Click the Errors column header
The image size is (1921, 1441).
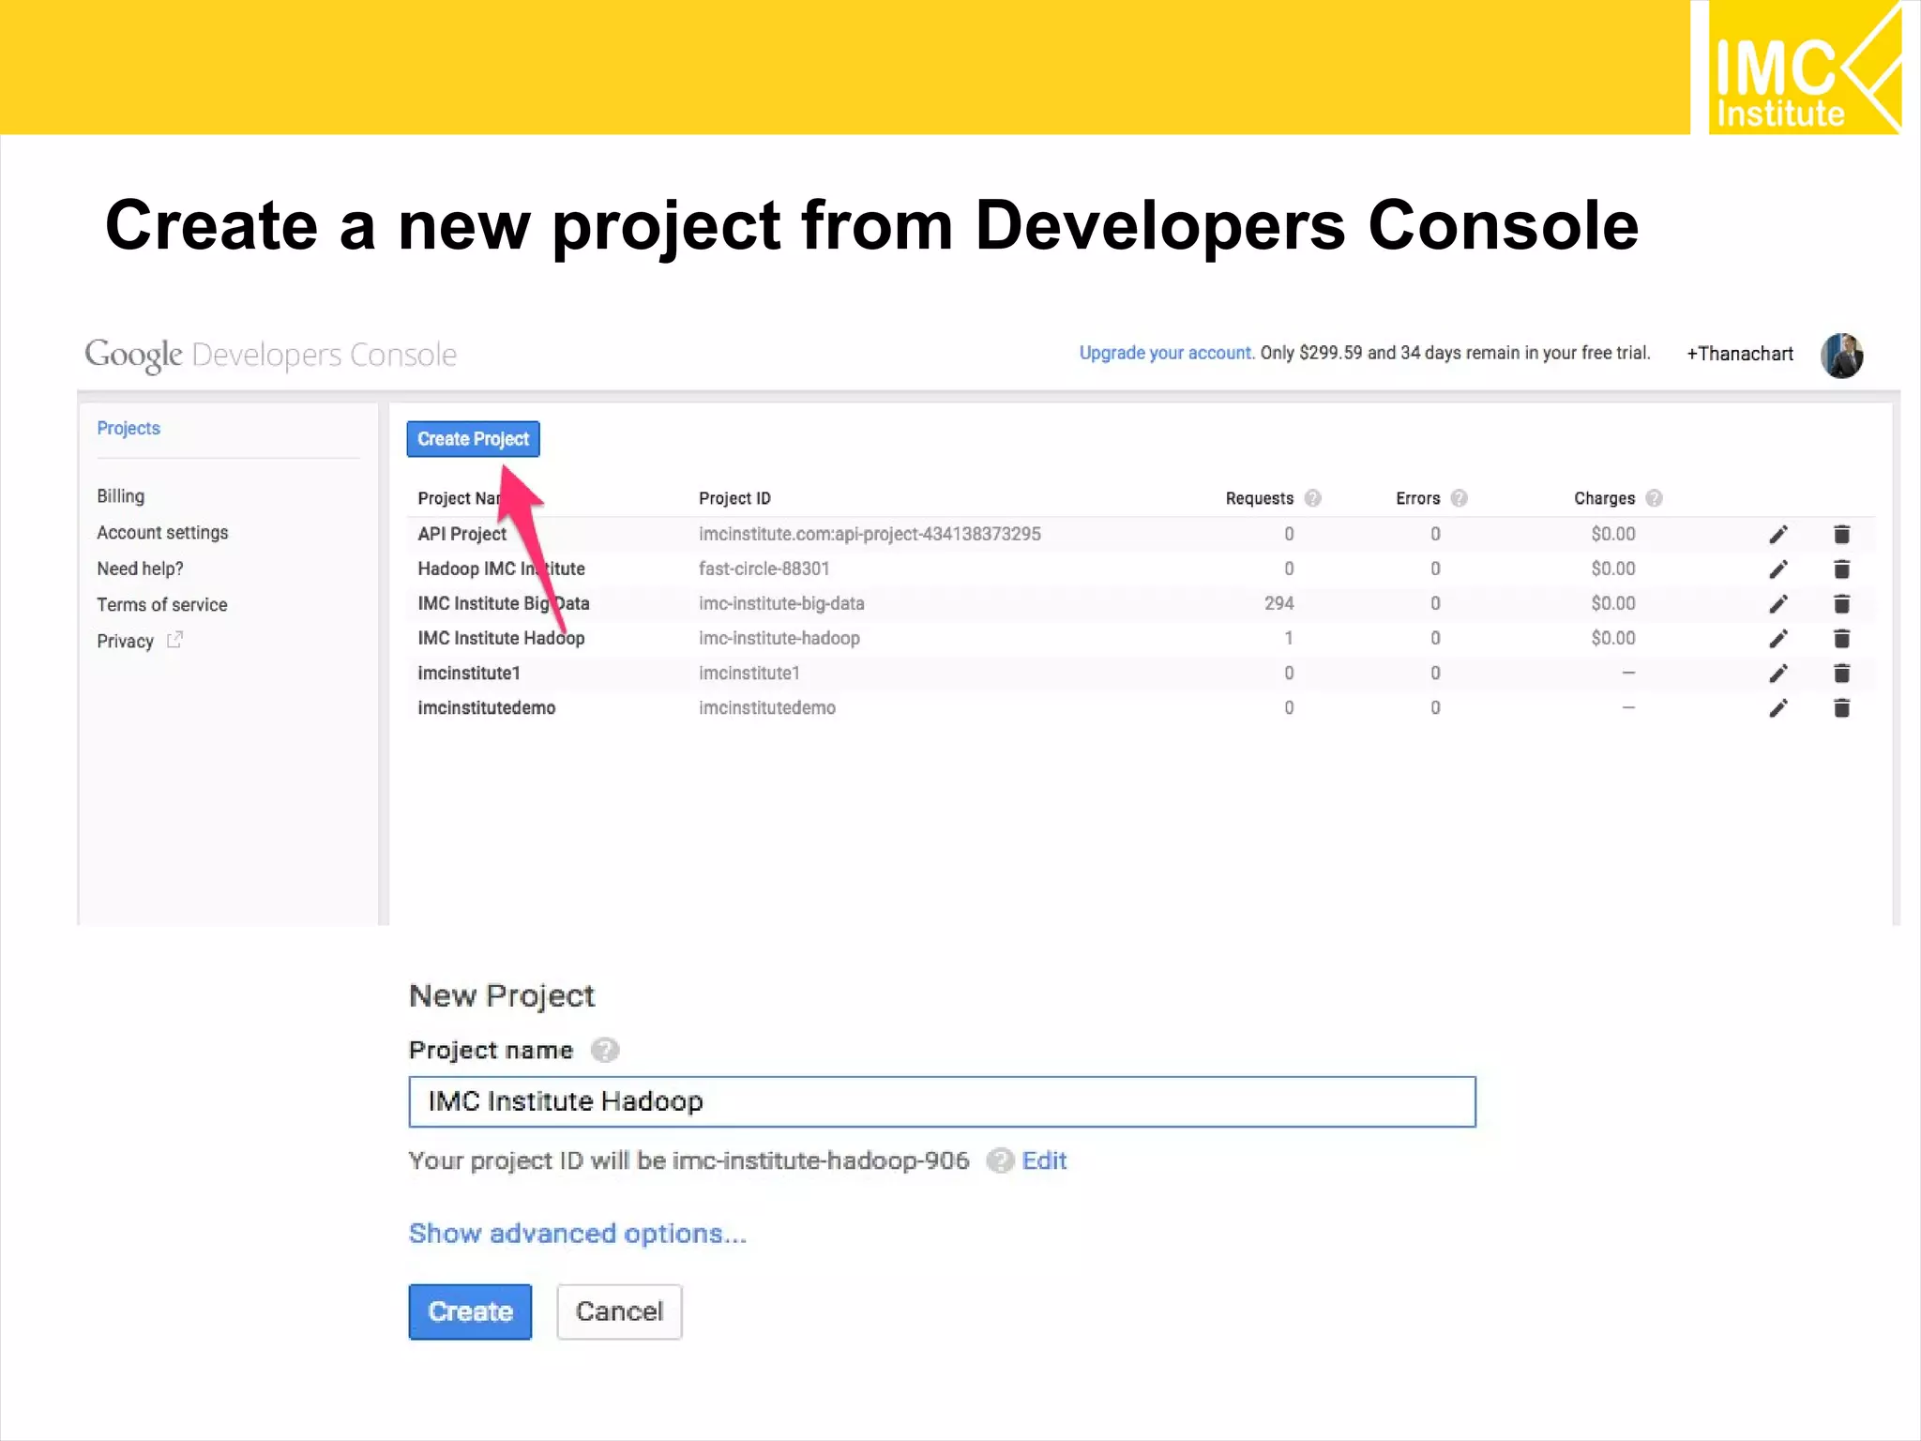[1417, 498]
